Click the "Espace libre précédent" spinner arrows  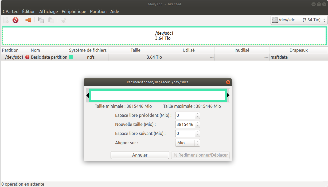point(197,116)
